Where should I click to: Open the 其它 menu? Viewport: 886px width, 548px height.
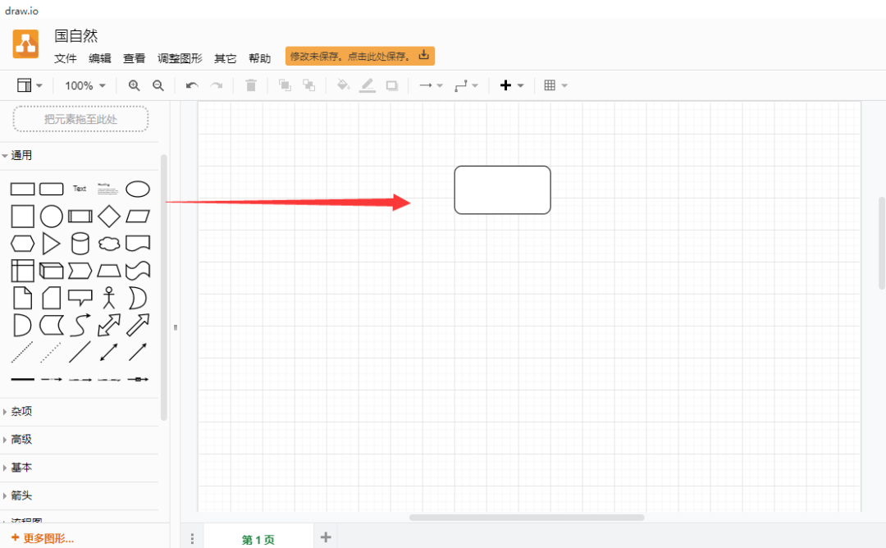tap(225, 58)
